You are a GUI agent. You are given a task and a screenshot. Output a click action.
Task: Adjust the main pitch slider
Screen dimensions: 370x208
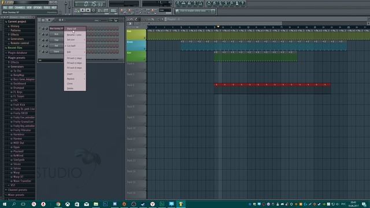tap(69, 7)
